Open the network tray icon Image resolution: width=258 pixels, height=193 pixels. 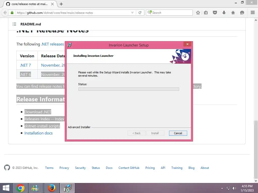pos(228,188)
